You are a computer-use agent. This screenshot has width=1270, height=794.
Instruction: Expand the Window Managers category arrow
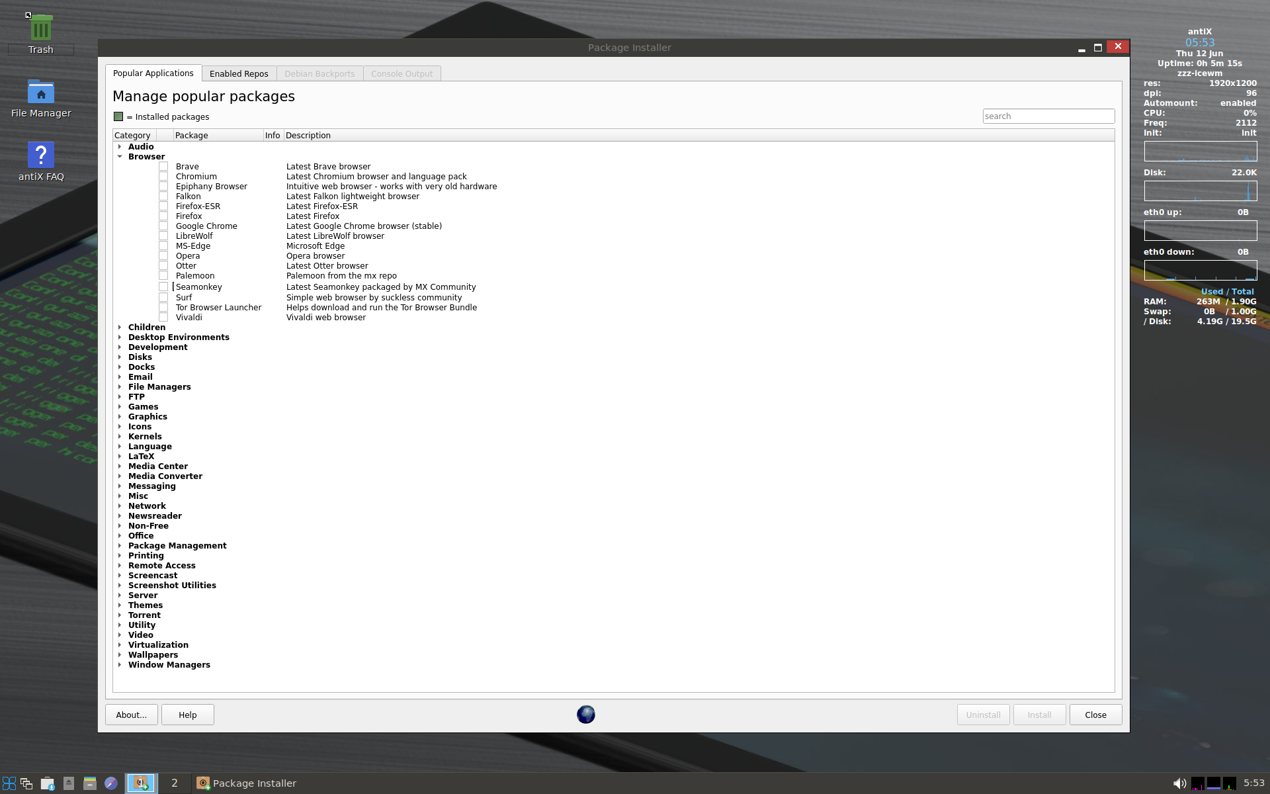coord(120,665)
